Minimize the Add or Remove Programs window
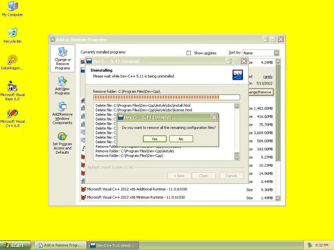This screenshot has height=250, width=334. [x=266, y=39]
